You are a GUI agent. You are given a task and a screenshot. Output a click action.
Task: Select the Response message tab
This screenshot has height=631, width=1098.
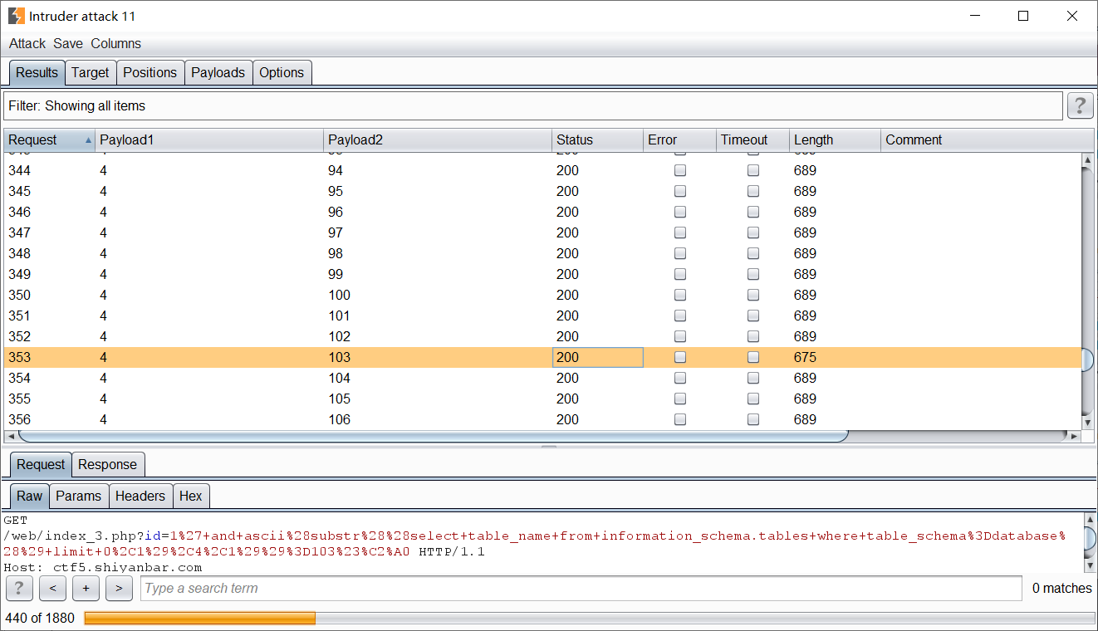[108, 464]
